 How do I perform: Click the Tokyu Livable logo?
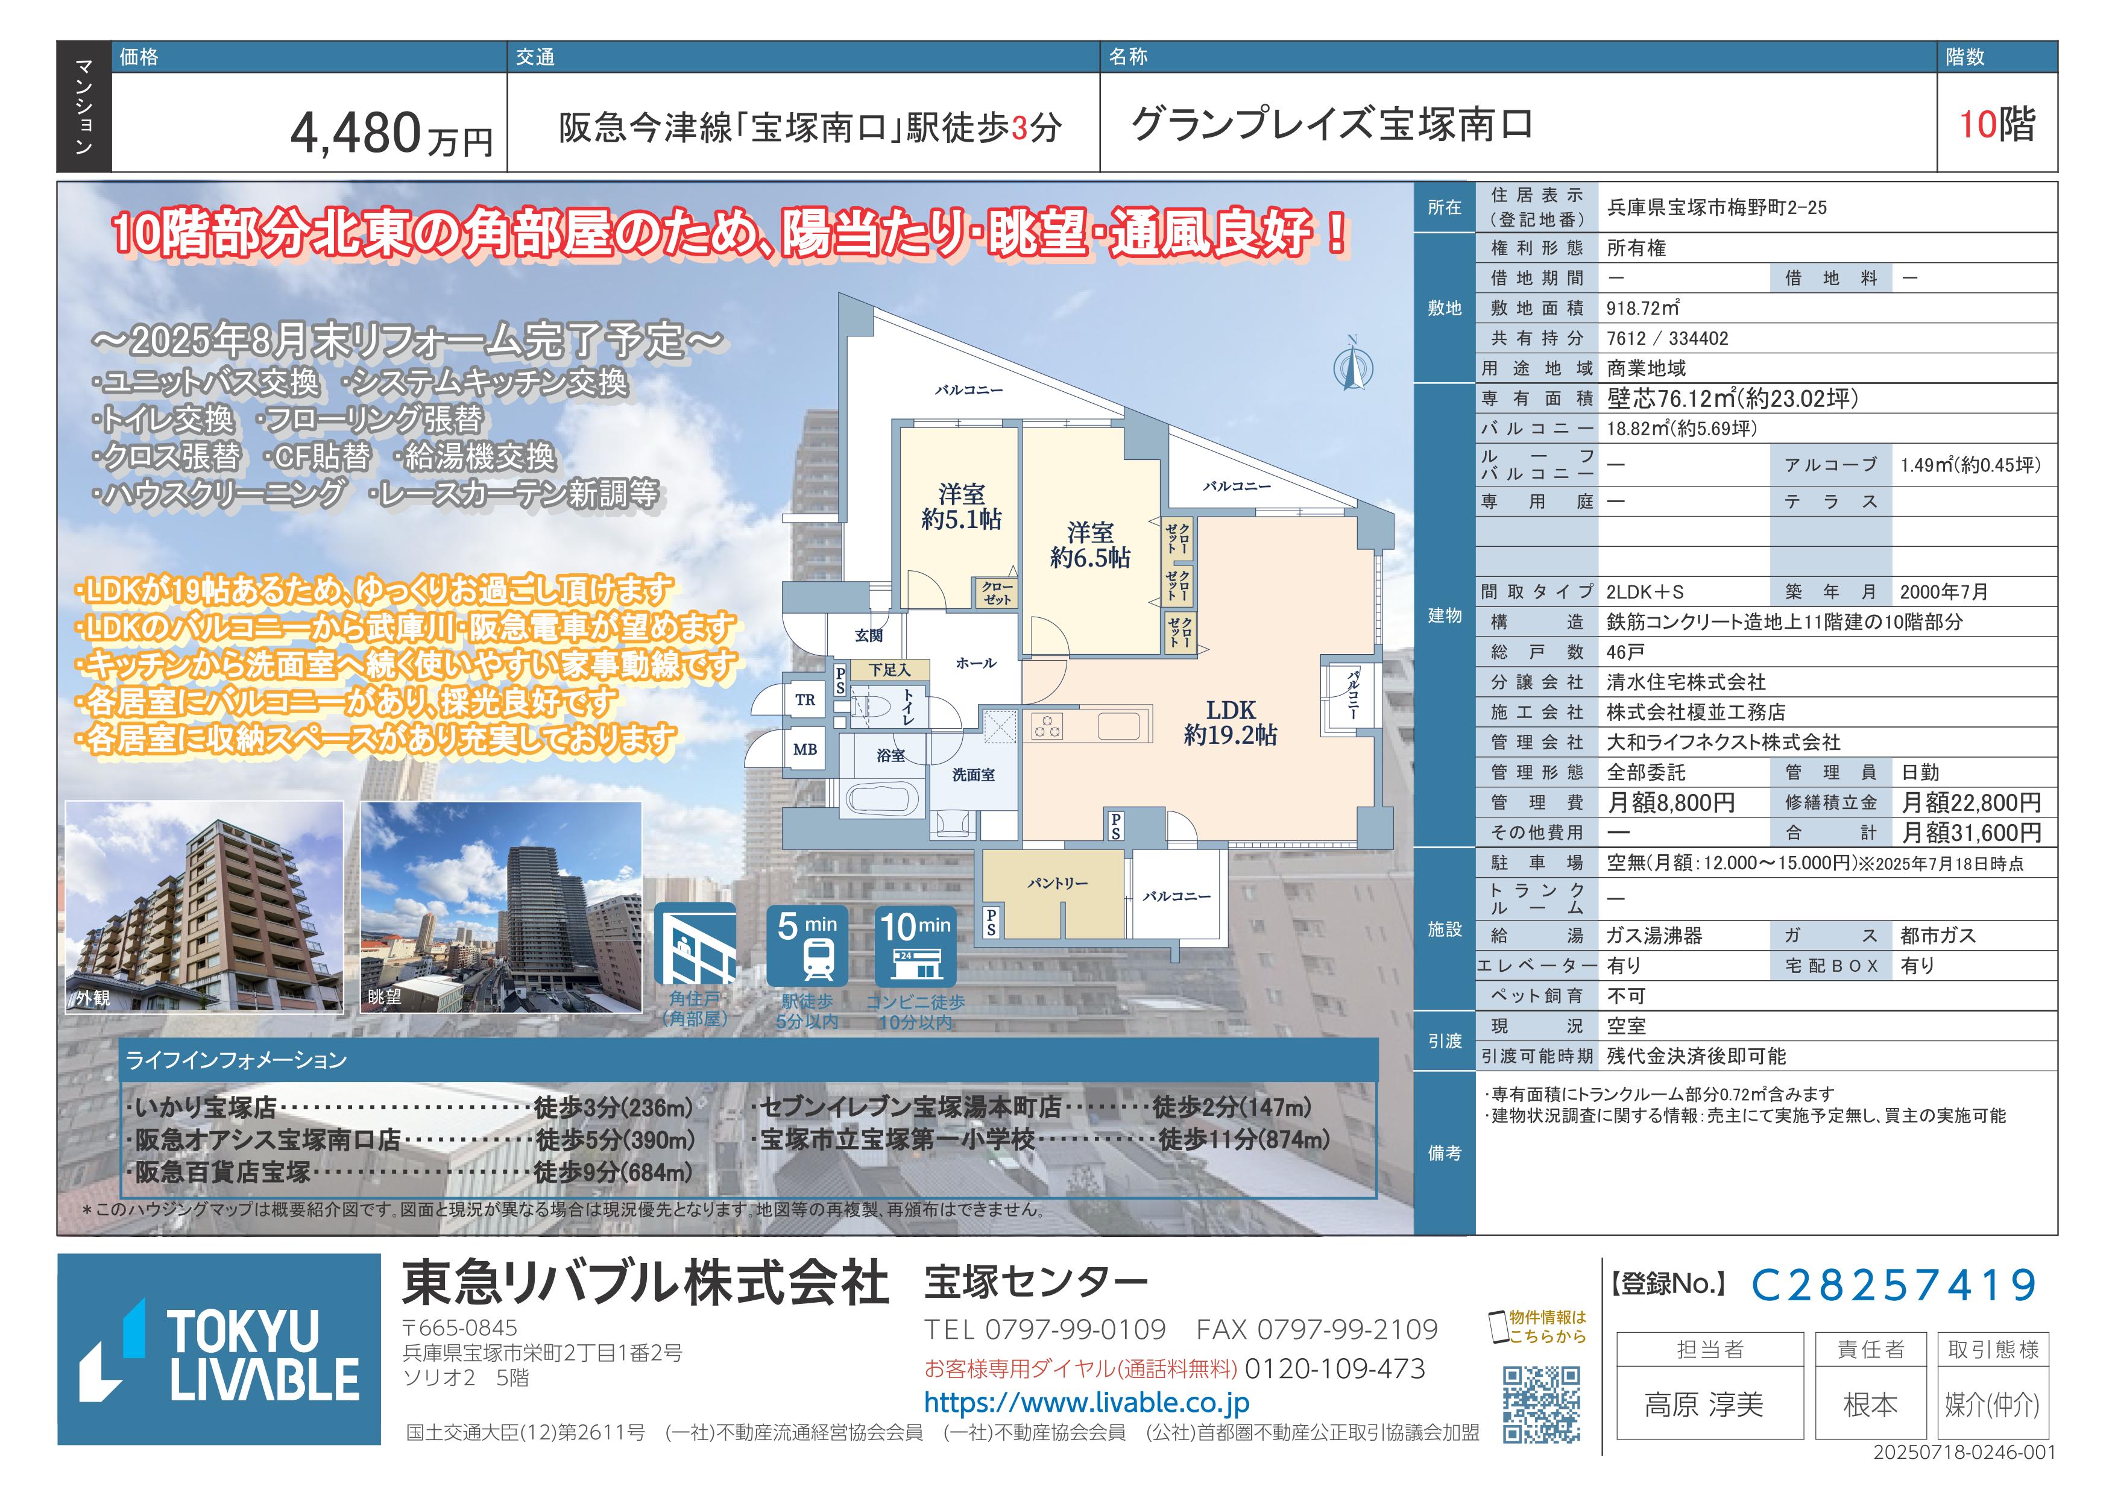(x=219, y=1350)
